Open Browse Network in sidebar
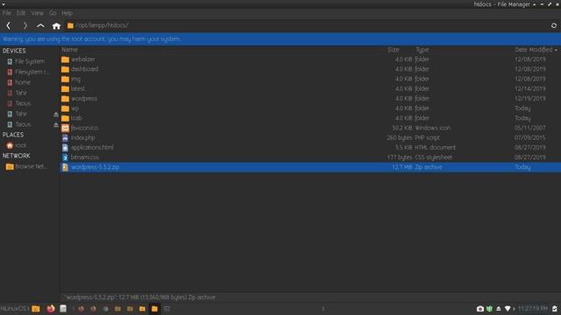Viewport: 561px width, 315px height. 26,166
